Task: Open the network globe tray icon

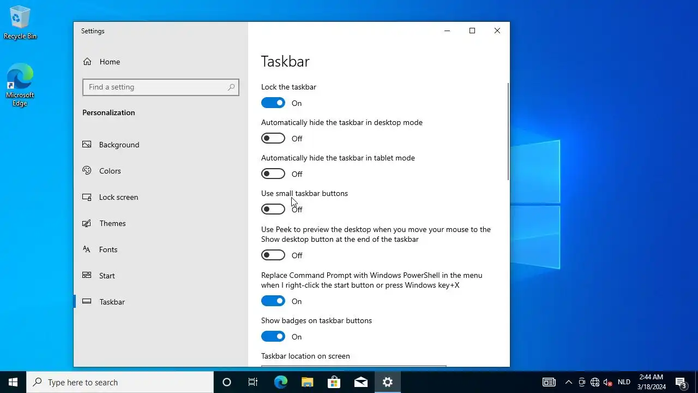Action: coord(595,382)
